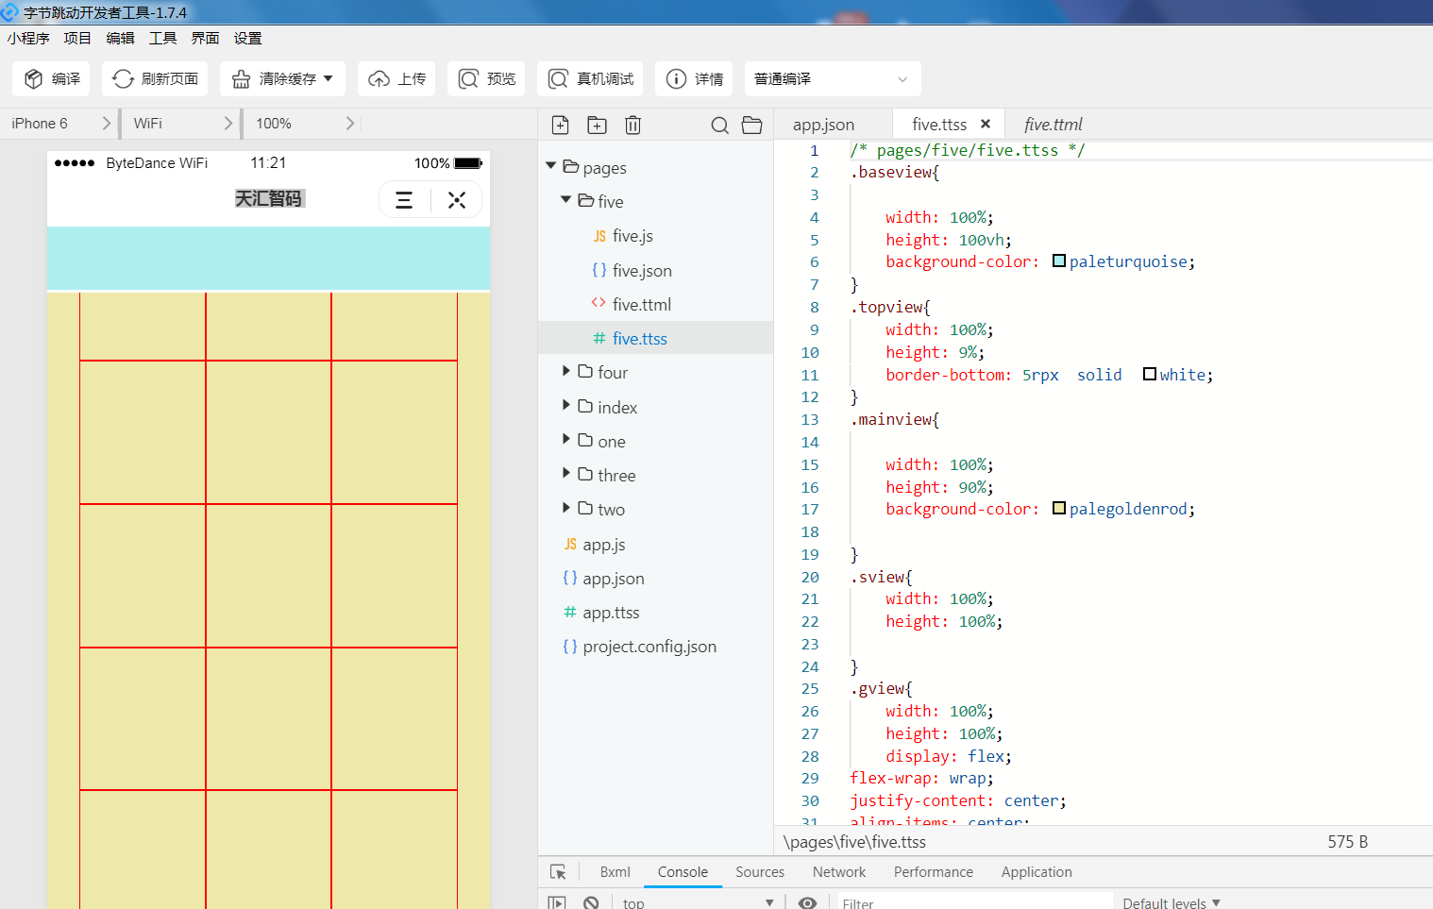Open the WiFi network selector
The height and width of the screenshot is (909, 1433).
pos(182,124)
